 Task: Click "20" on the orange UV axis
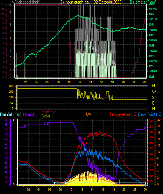click(x=159, y=120)
